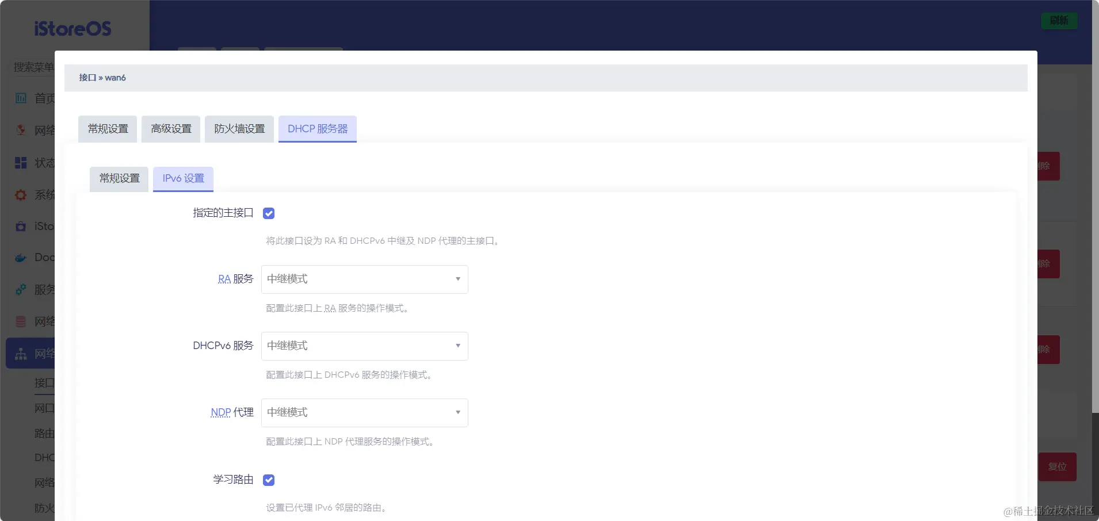This screenshot has width=1099, height=521.
Task: Select the DHCP 服务器 tab
Action: coord(318,129)
